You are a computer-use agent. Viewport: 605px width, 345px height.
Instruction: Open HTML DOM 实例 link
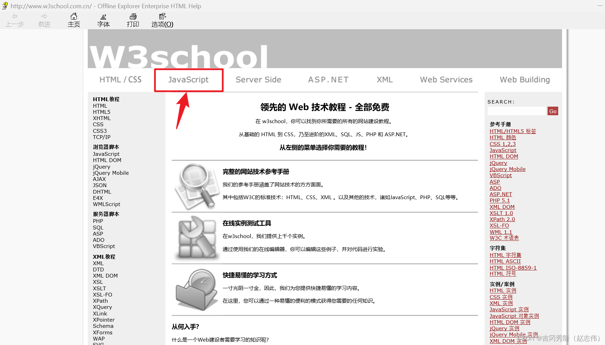510,322
